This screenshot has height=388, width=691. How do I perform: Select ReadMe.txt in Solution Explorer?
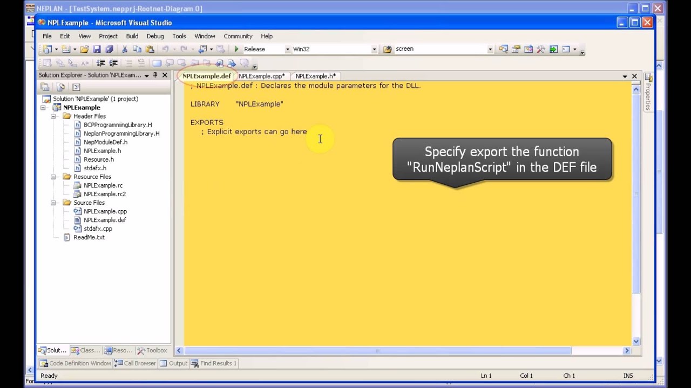coord(89,237)
